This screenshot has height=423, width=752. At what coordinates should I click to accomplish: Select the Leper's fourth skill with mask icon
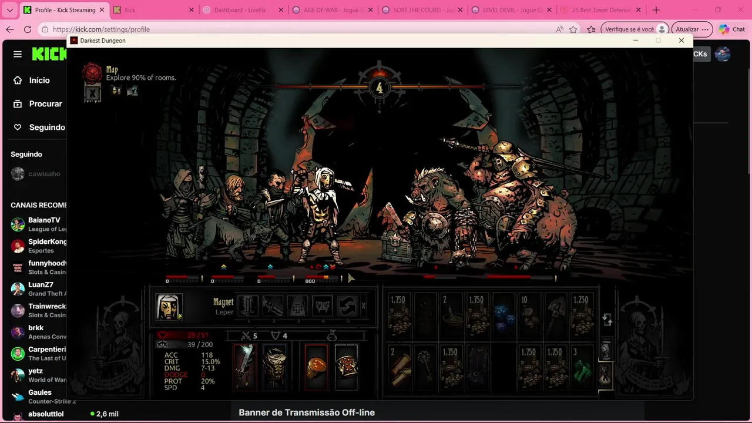point(323,306)
